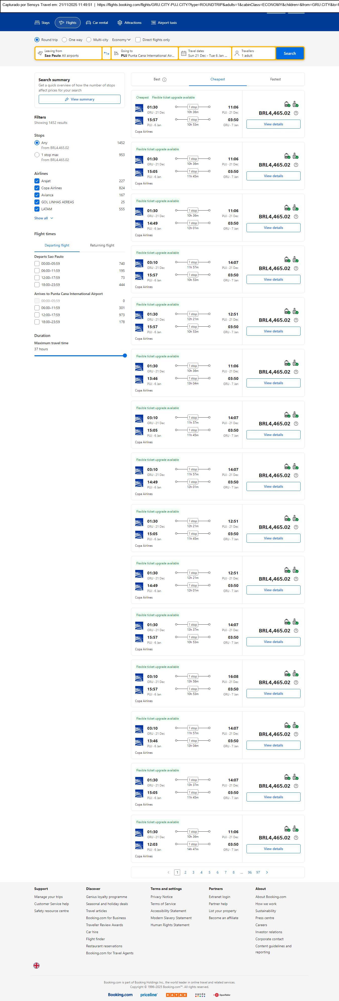Screen dimensions: 339x1001
Task: Click the UK flag language icon
Action: [x=36, y=965]
